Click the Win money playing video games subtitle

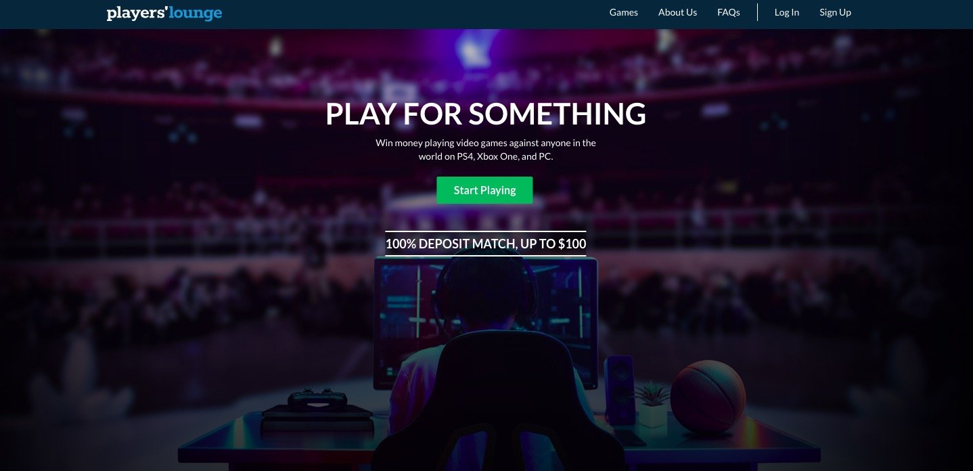coord(486,150)
